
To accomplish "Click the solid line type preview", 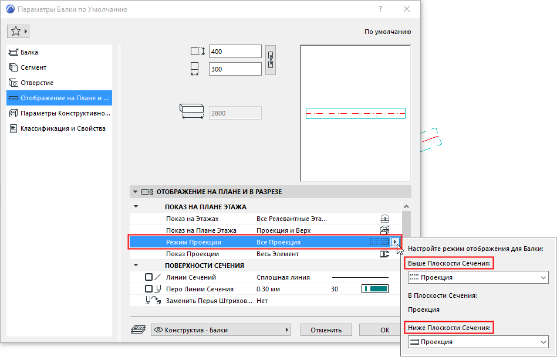I will 360,277.
